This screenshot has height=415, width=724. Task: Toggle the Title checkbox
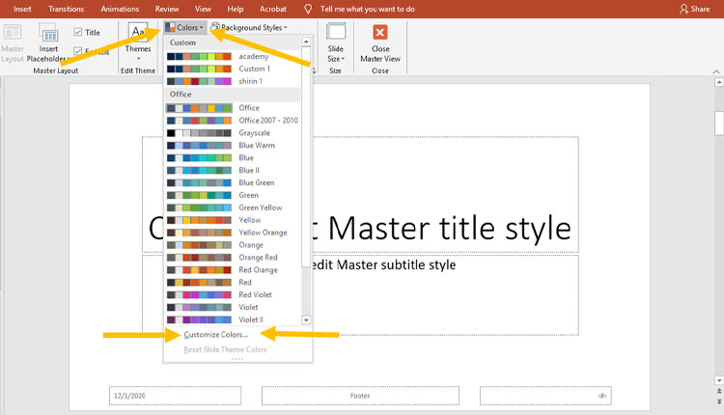[78, 32]
